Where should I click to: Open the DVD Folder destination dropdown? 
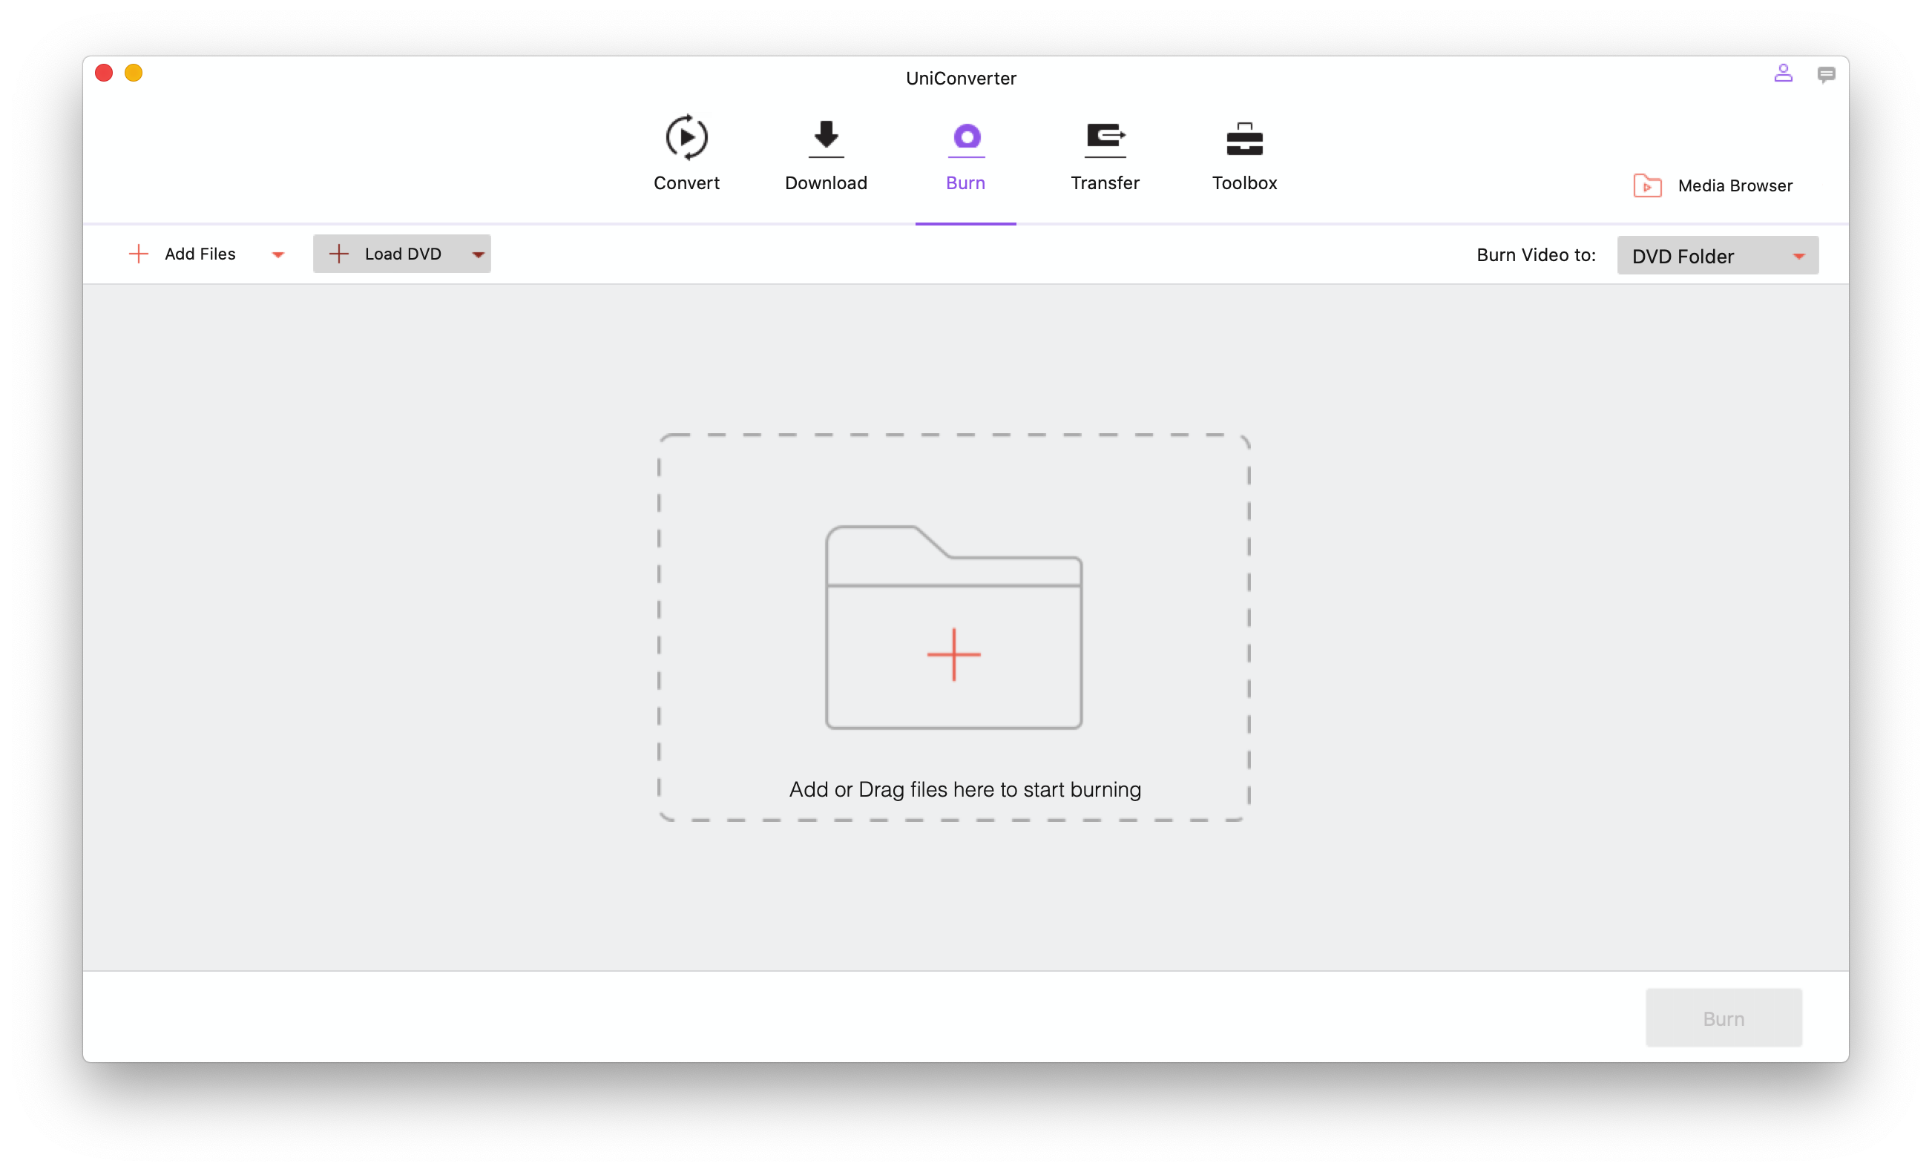click(1717, 256)
